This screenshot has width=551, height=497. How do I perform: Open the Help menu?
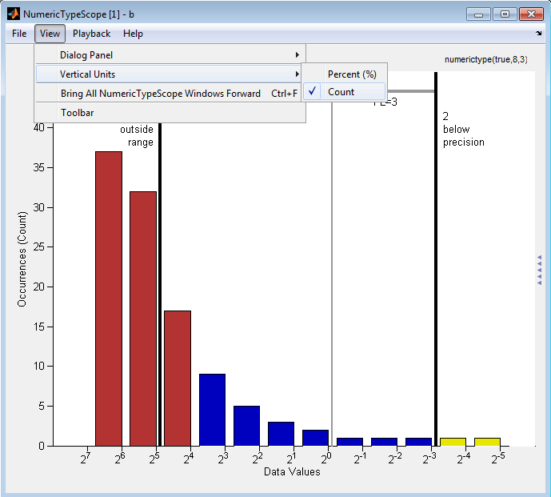(133, 34)
